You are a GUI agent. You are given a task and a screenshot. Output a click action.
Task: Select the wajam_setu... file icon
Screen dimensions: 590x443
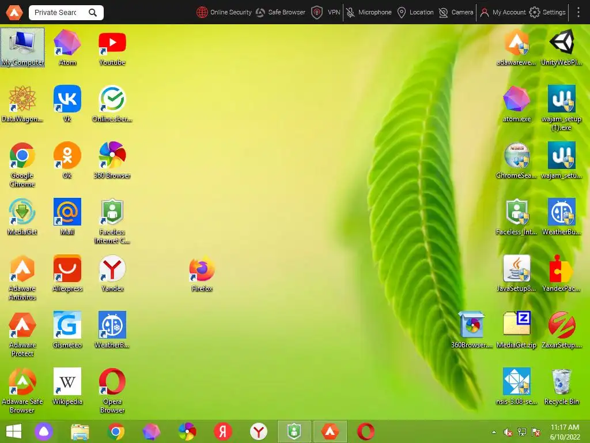[x=561, y=160]
